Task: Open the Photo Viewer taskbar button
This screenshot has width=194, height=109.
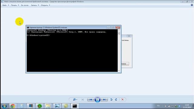Action: point(57,106)
